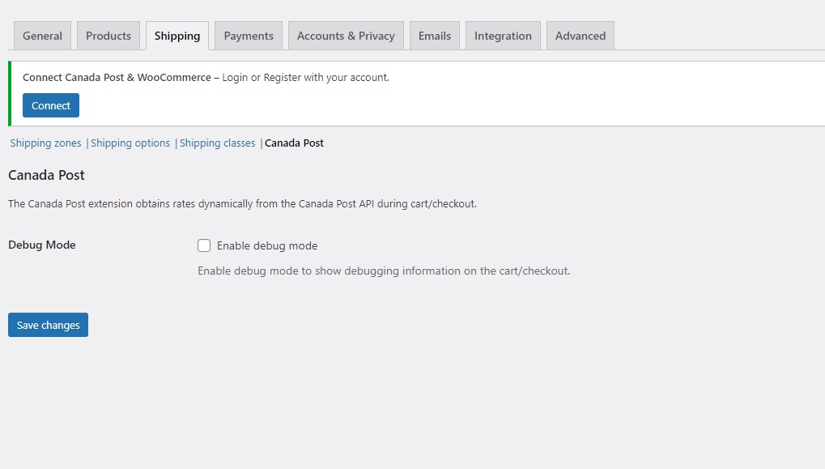Open the General settings tab

click(x=42, y=36)
